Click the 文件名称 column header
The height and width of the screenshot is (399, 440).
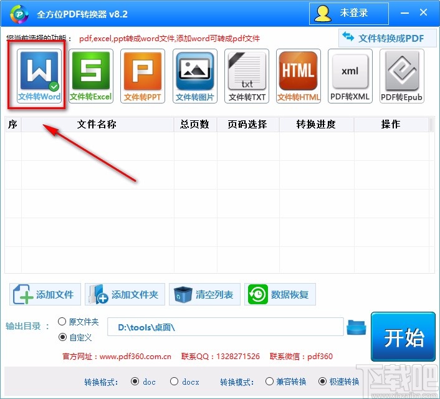click(97, 125)
